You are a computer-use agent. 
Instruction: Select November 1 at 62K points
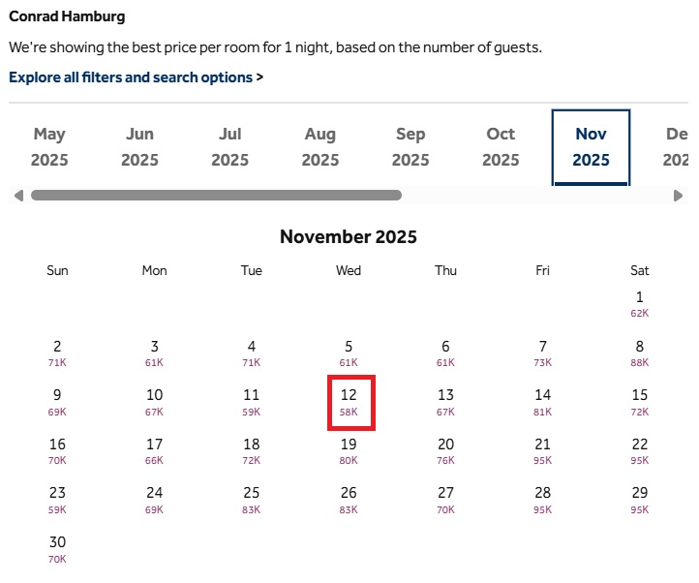[640, 304]
